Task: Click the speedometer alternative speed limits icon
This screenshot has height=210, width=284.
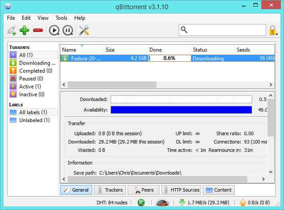Action: click(x=161, y=203)
